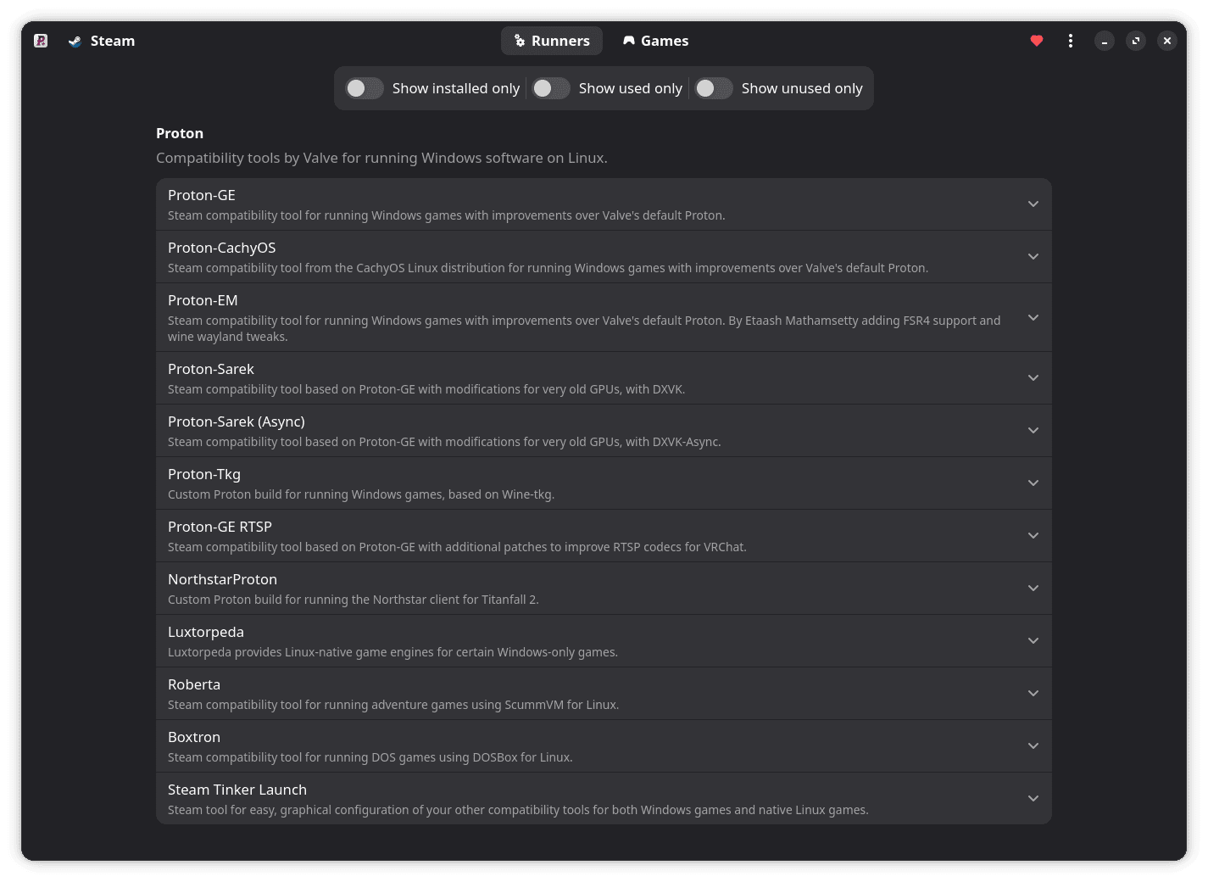Expand the Proton-GE row chevron
Image resolution: width=1208 pixels, height=882 pixels.
coord(1033,204)
